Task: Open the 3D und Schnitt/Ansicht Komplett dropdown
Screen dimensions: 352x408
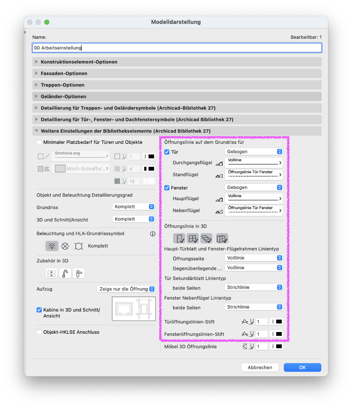Action: (134, 219)
